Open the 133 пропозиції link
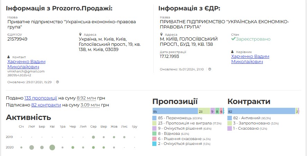This screenshot has height=156, width=307. coord(41,98)
